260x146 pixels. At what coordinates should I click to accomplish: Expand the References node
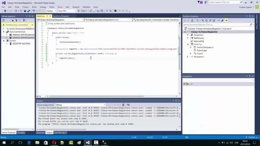(x=188, y=38)
